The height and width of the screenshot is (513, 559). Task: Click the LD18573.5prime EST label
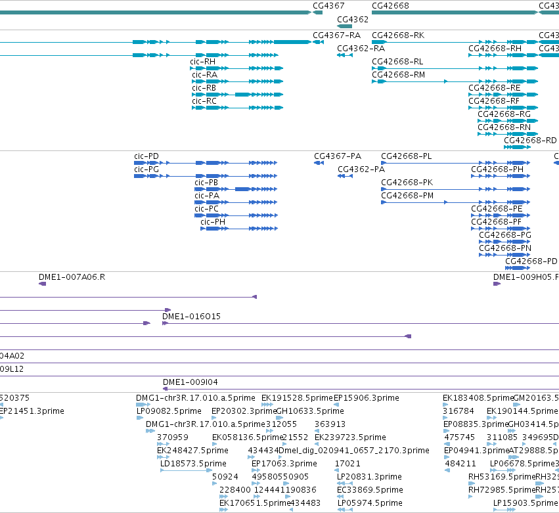point(193,464)
